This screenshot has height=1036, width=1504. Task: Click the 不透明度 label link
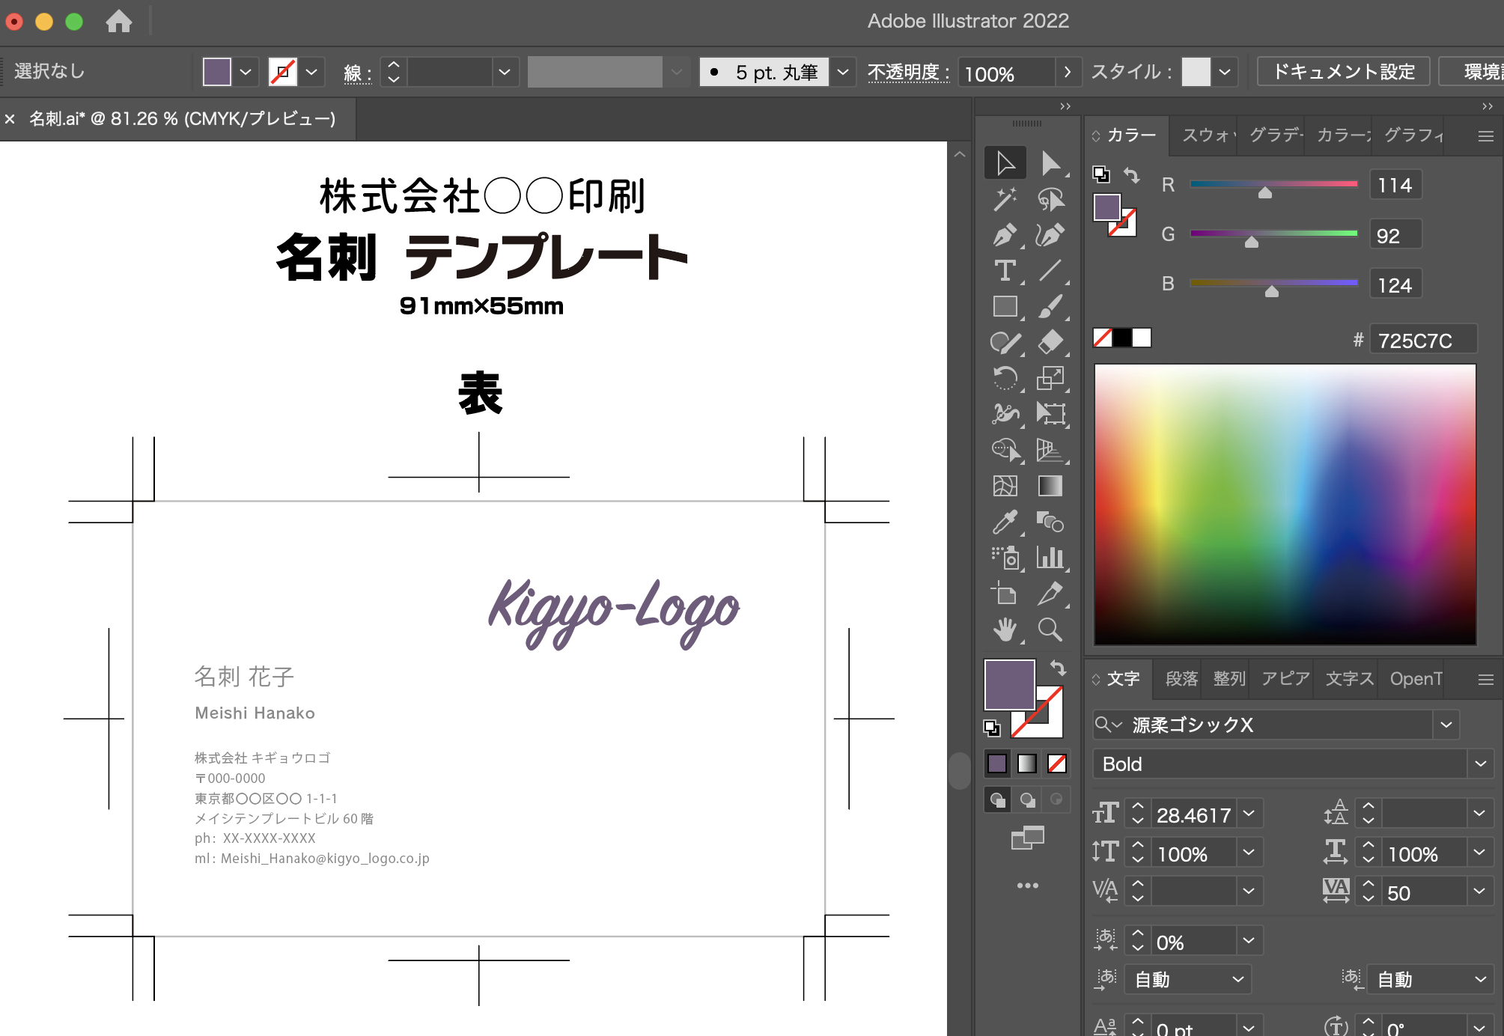(x=907, y=73)
